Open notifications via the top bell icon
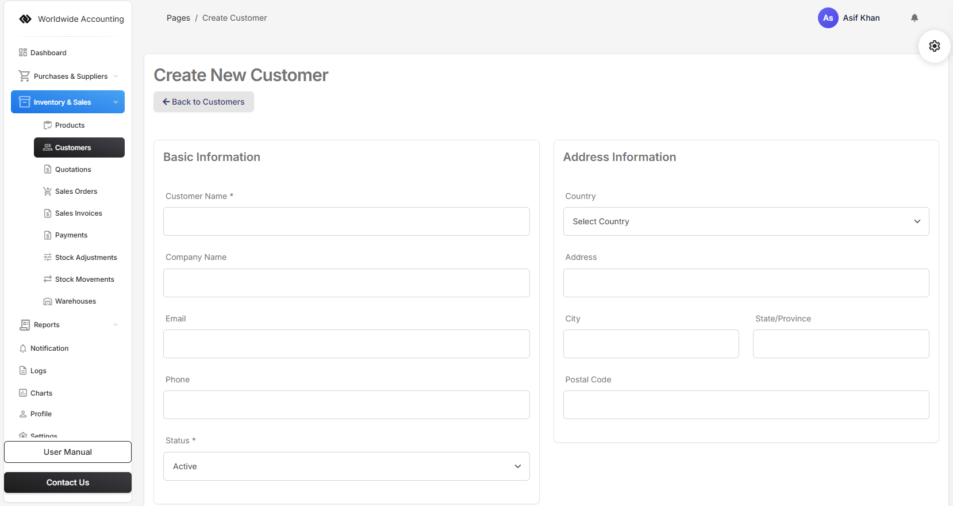The height and width of the screenshot is (506, 953). tap(914, 18)
